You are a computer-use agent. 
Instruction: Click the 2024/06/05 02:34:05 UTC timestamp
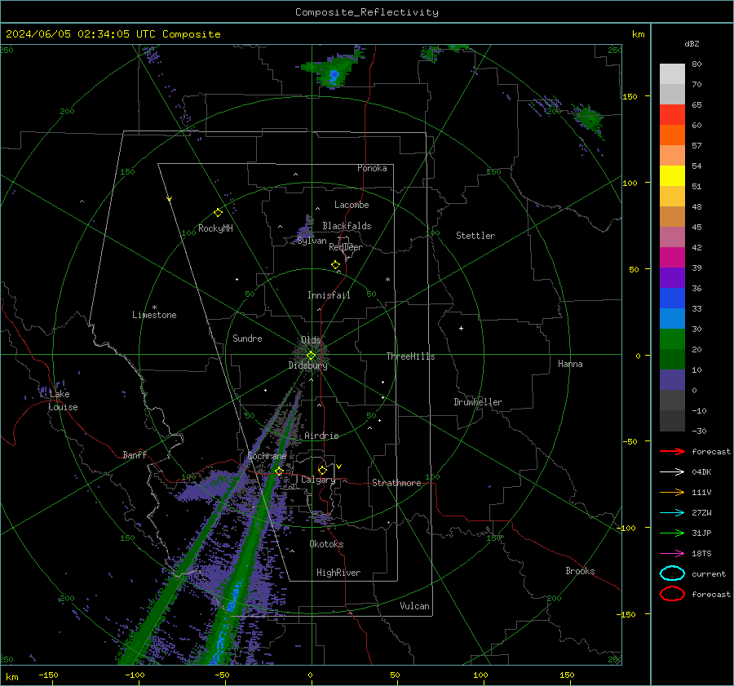[81, 34]
